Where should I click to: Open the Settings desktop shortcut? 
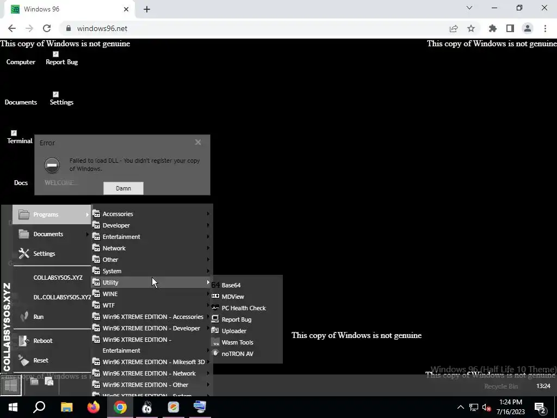pyautogui.click(x=61, y=99)
